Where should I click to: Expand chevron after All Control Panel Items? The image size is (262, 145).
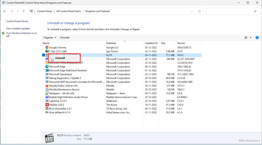[83, 11]
